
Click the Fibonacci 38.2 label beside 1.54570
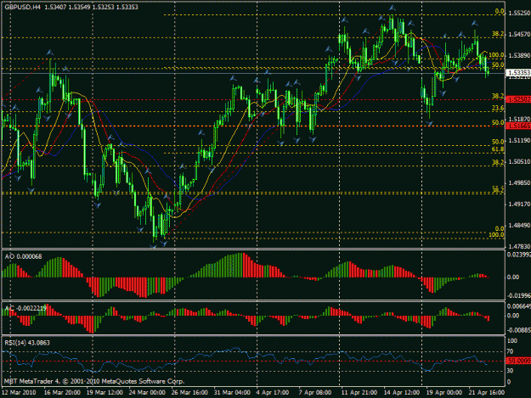tap(498, 34)
